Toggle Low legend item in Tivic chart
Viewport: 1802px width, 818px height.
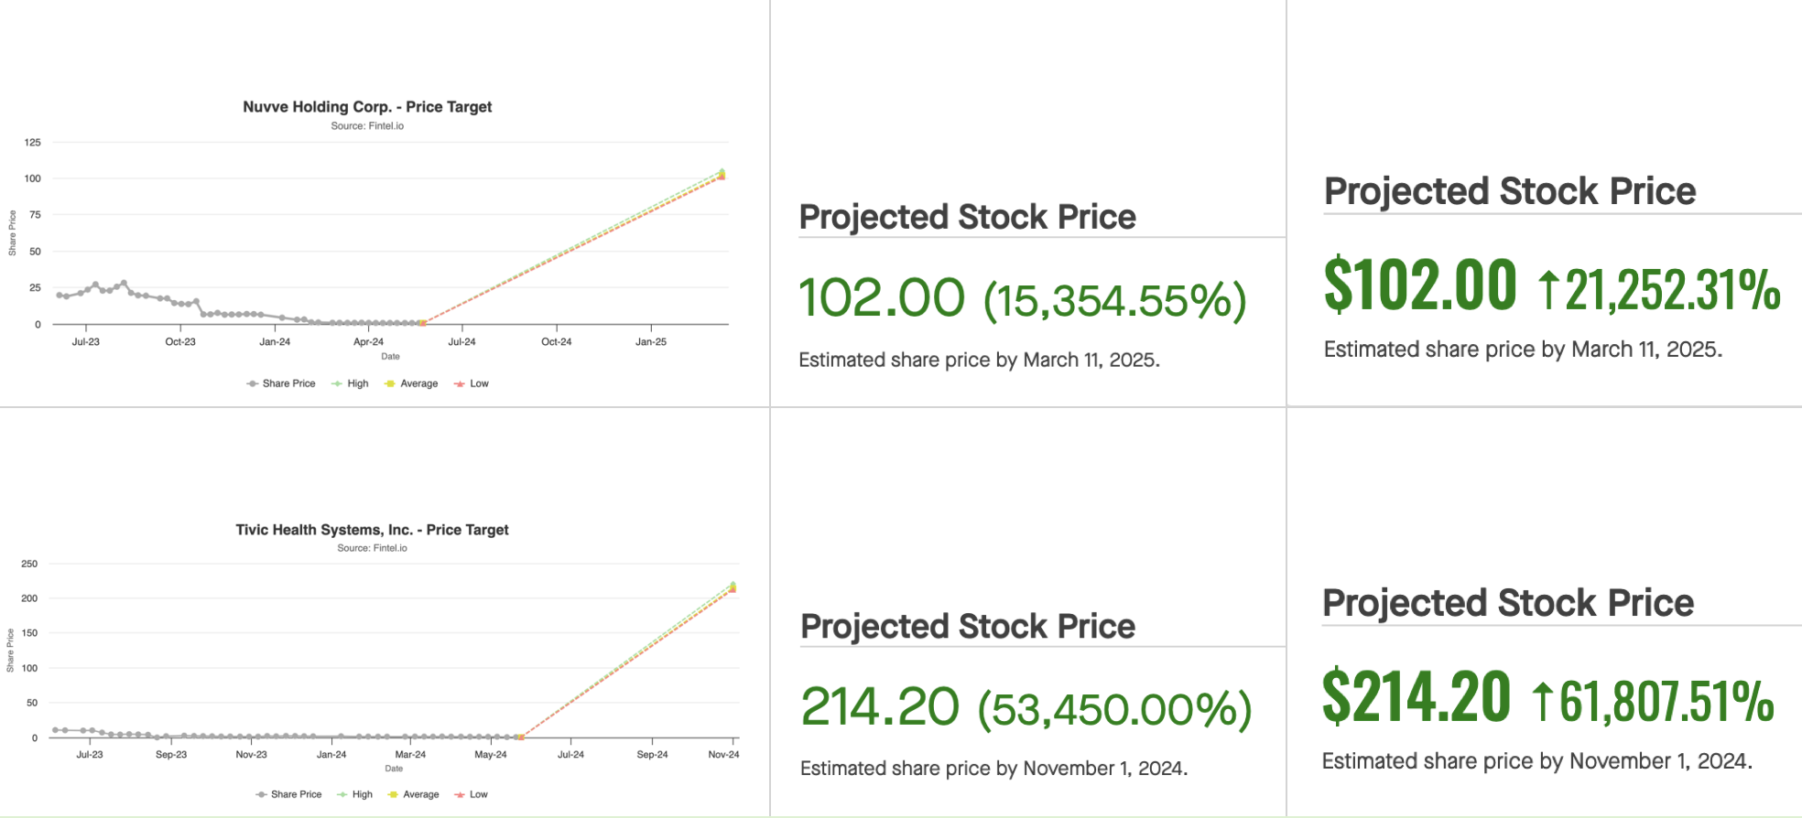(x=472, y=794)
